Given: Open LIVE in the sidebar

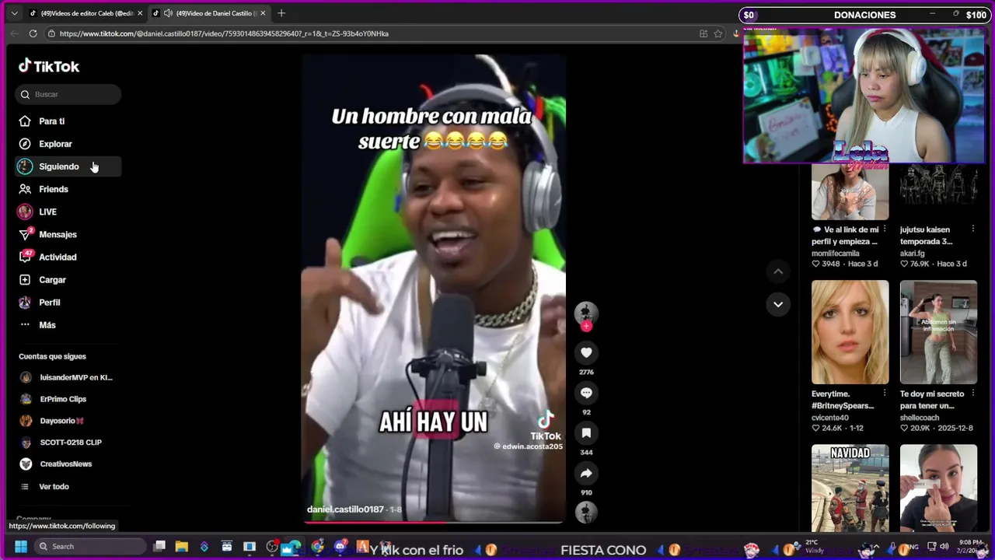Looking at the screenshot, I should tap(68, 212).
